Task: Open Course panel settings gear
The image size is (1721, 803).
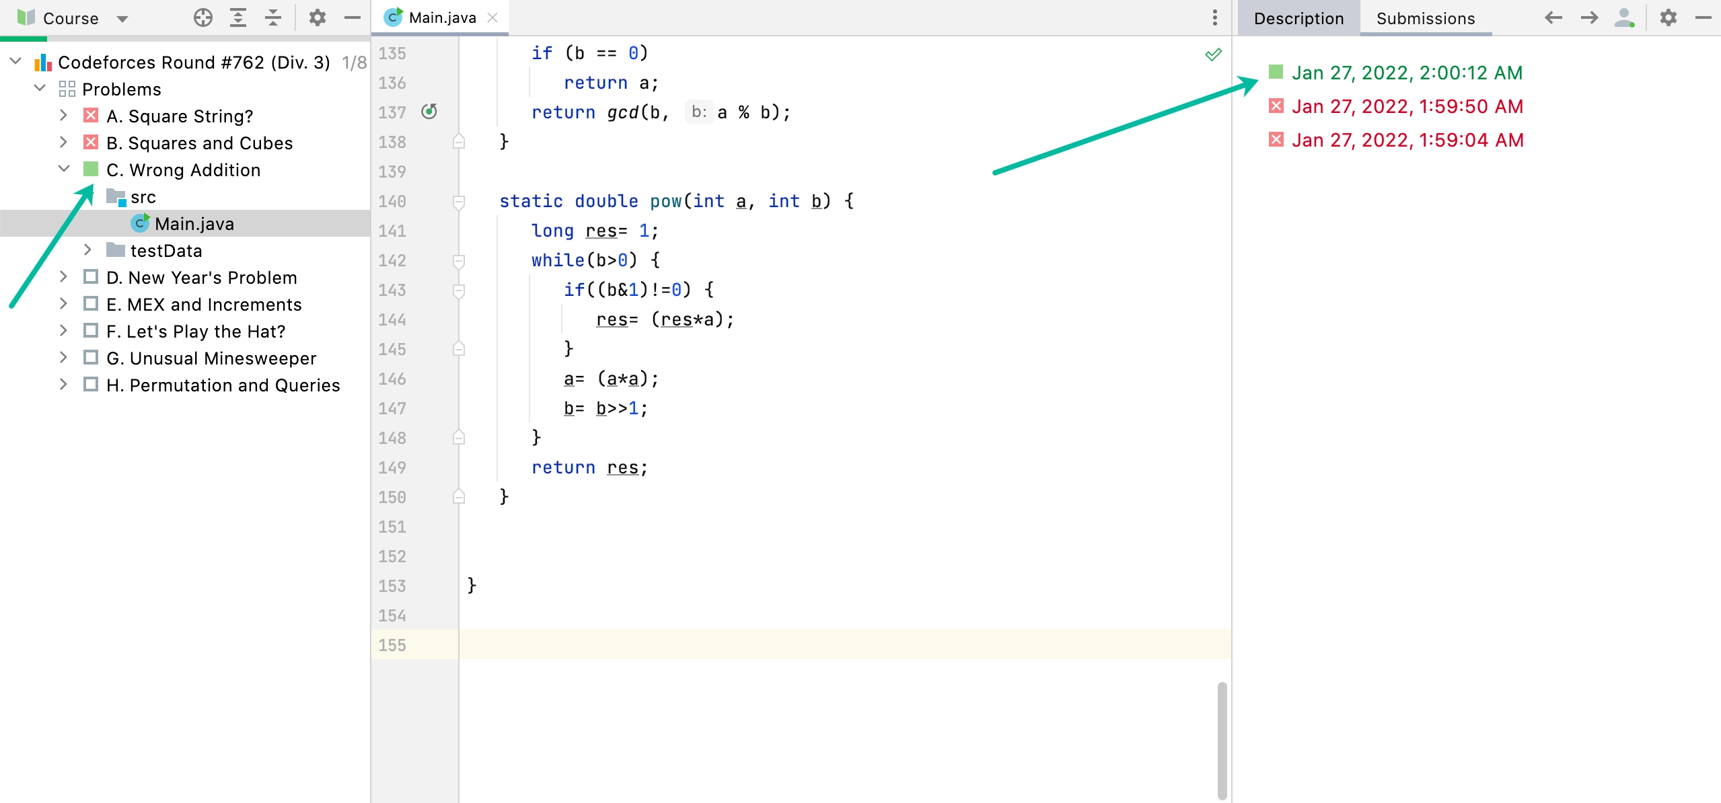Action: (317, 17)
